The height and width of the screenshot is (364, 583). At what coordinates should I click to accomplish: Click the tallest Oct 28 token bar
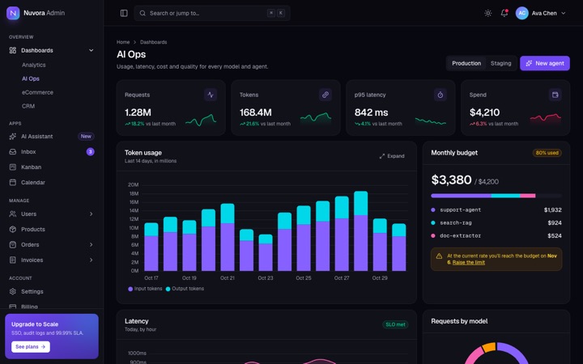[x=360, y=231]
